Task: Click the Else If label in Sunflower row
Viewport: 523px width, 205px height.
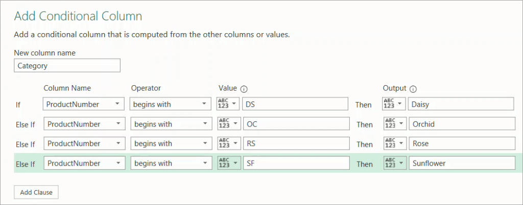Action: click(26, 164)
